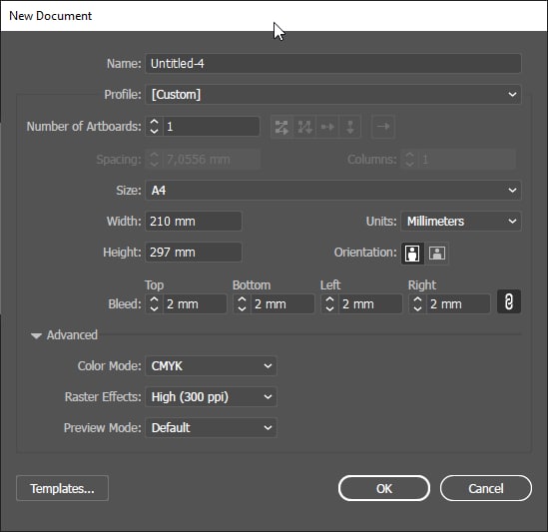Select Portrait orientation icon

[412, 254]
